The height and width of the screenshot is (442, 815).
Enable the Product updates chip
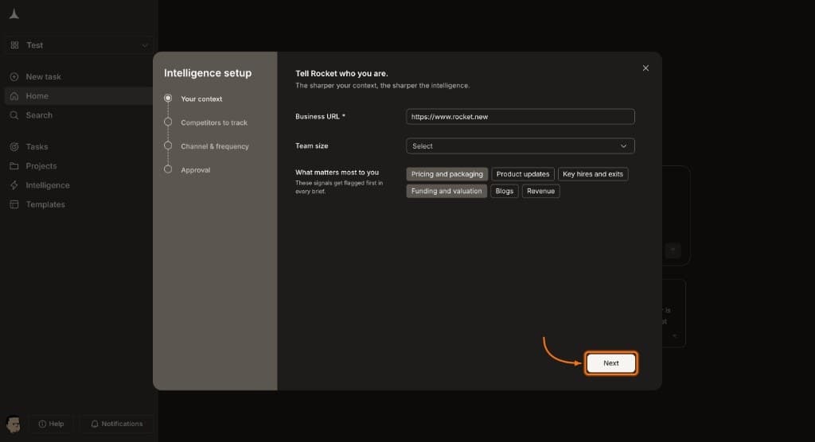(x=522, y=174)
